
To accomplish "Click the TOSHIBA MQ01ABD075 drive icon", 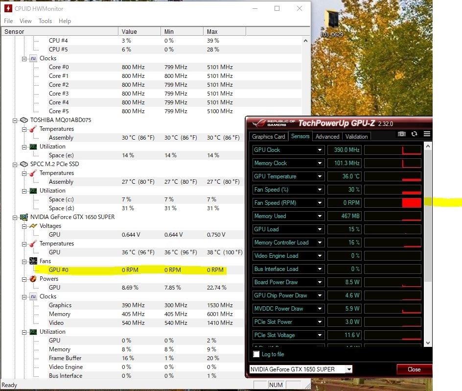I will click(x=24, y=120).
